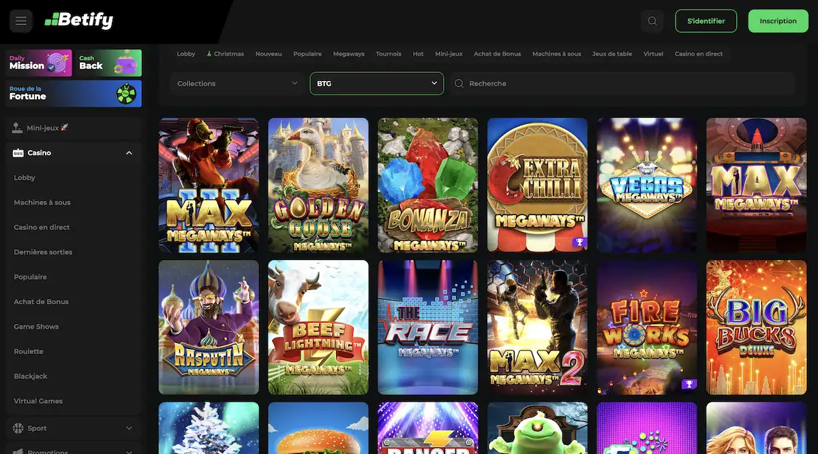818x454 pixels.
Task: Open the Cash Back banner
Action: [108, 63]
